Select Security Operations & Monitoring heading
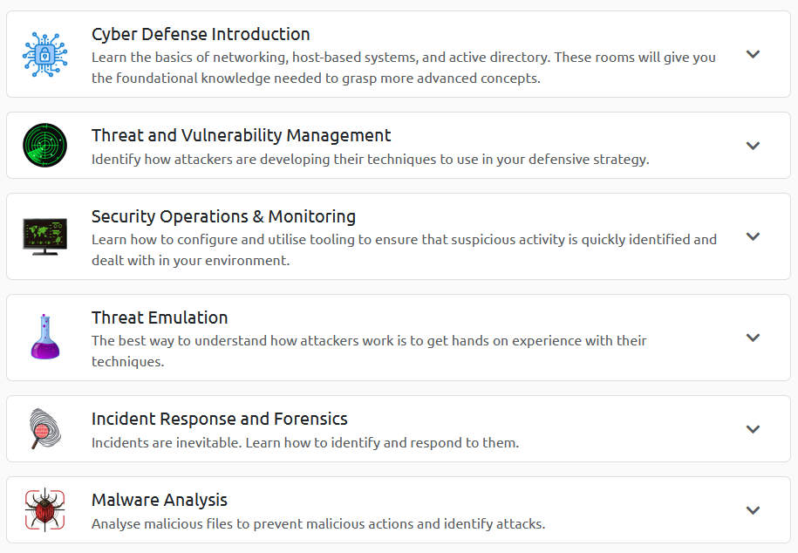 (223, 217)
